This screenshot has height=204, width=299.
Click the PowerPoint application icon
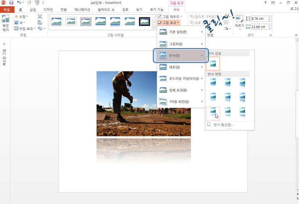click(x=4, y=2)
